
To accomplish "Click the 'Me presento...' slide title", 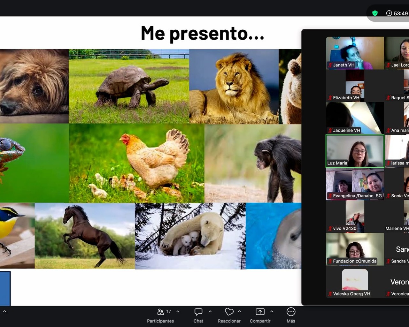I will (x=203, y=34).
